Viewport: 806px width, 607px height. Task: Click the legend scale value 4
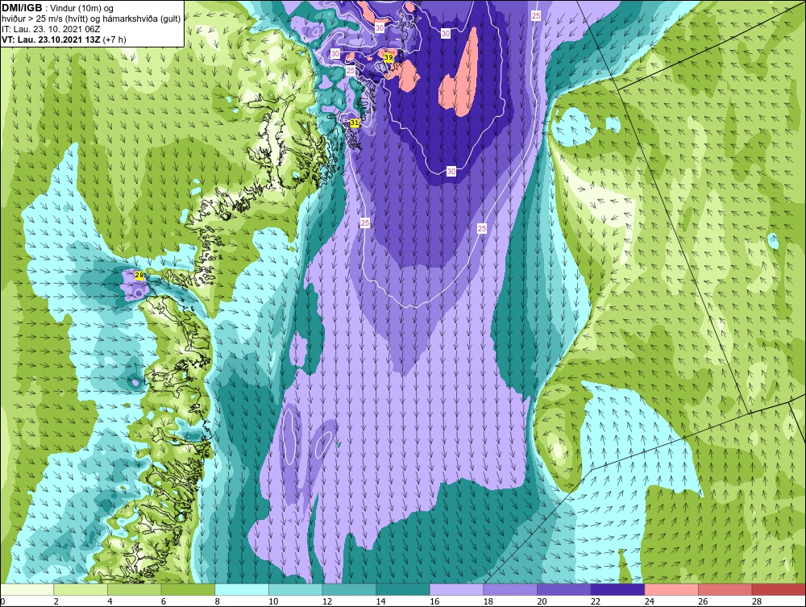coord(110,601)
